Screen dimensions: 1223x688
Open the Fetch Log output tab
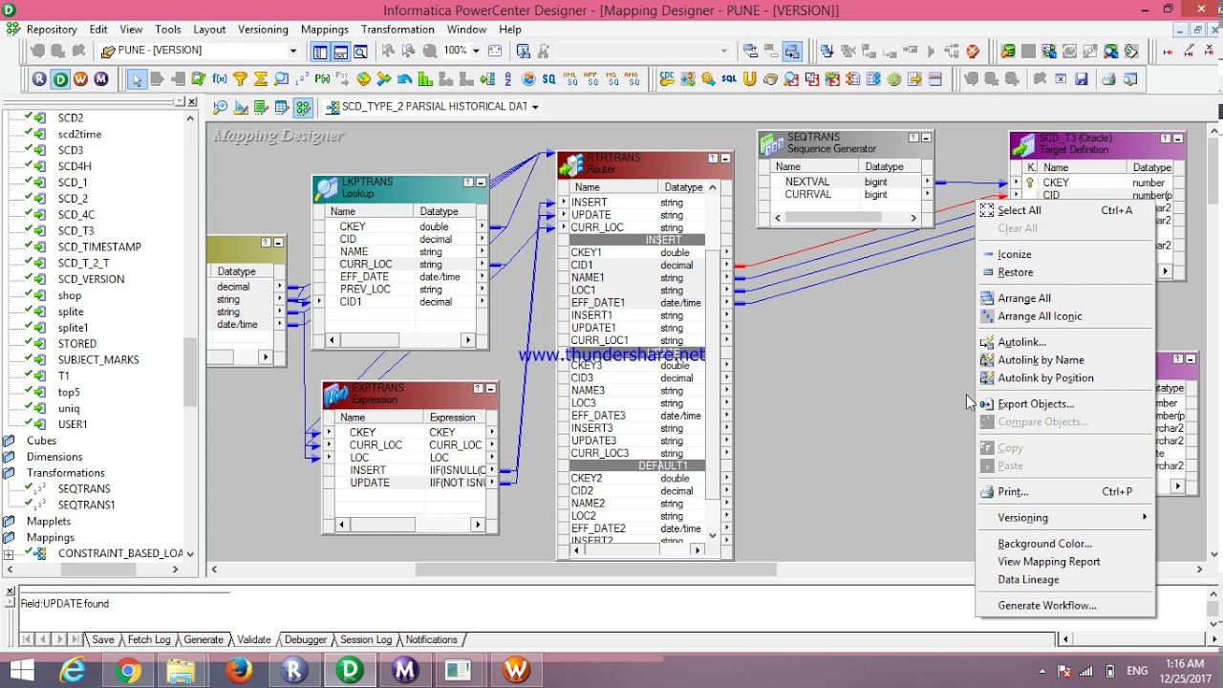(x=148, y=639)
